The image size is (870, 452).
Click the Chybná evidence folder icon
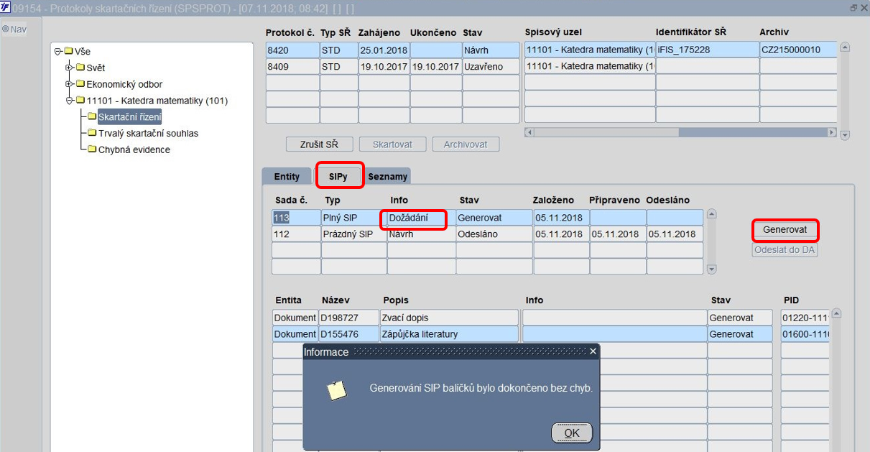pos(93,149)
